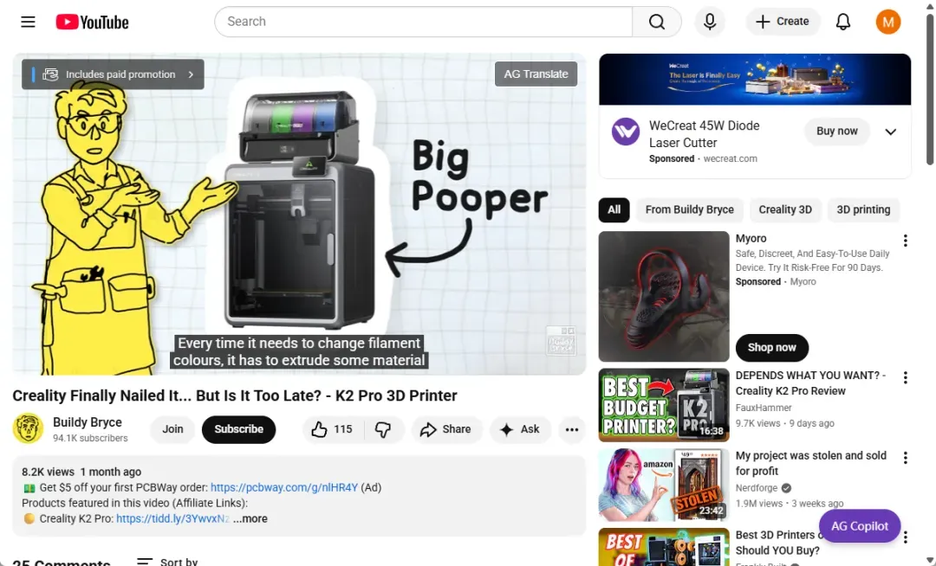Open the orange M account avatar

888,22
